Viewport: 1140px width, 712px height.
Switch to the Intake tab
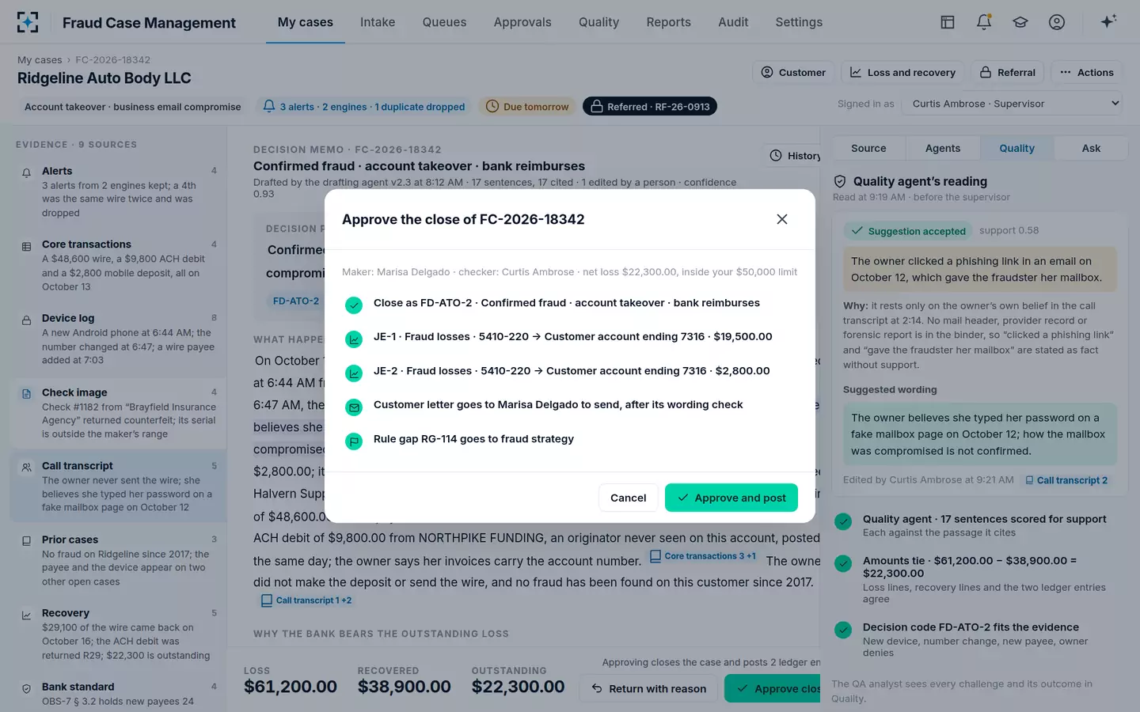click(378, 22)
